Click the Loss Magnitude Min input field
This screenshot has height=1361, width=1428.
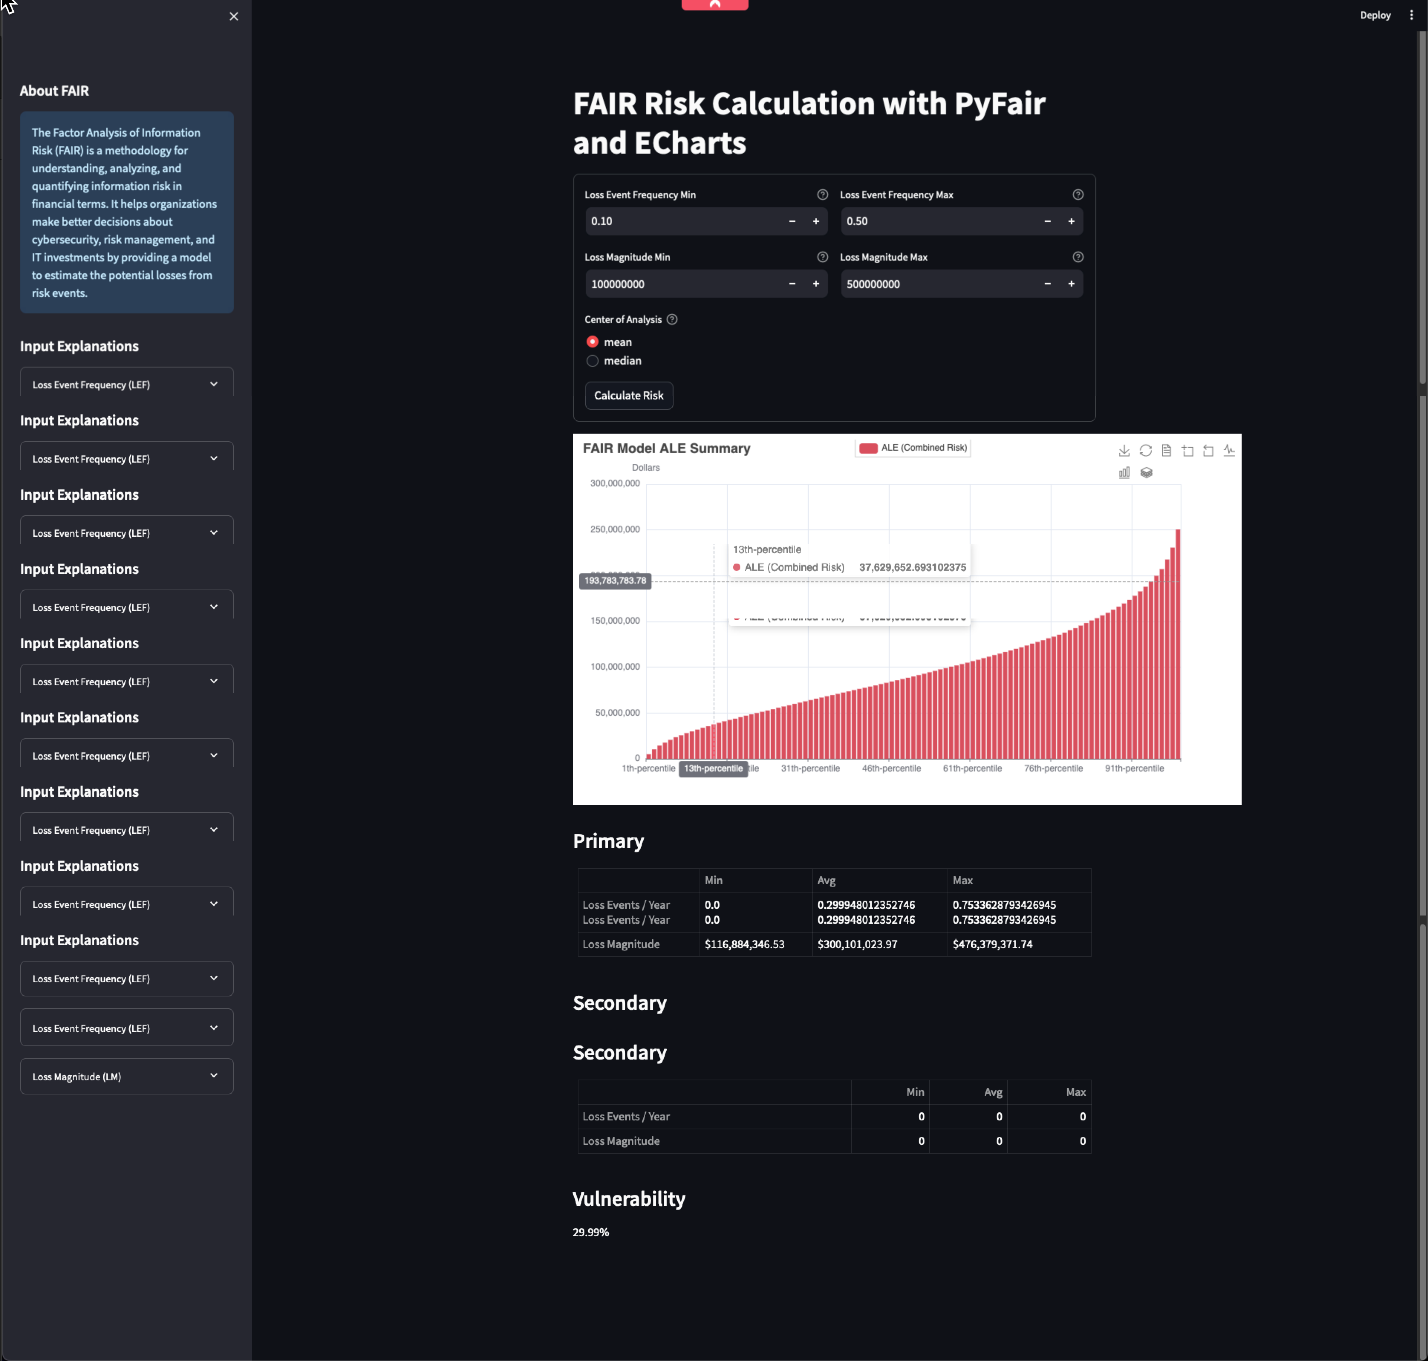(682, 284)
